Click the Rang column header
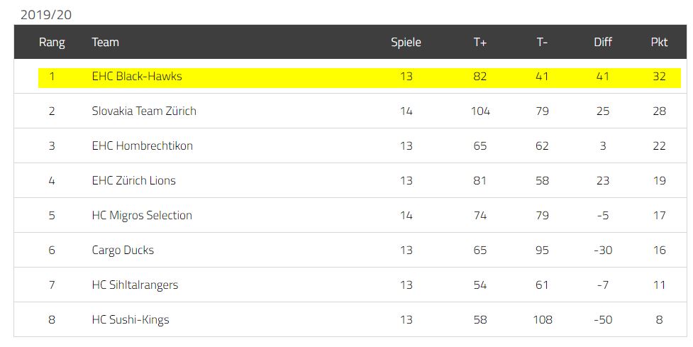Image resolution: width=693 pixels, height=347 pixels. coord(52,43)
